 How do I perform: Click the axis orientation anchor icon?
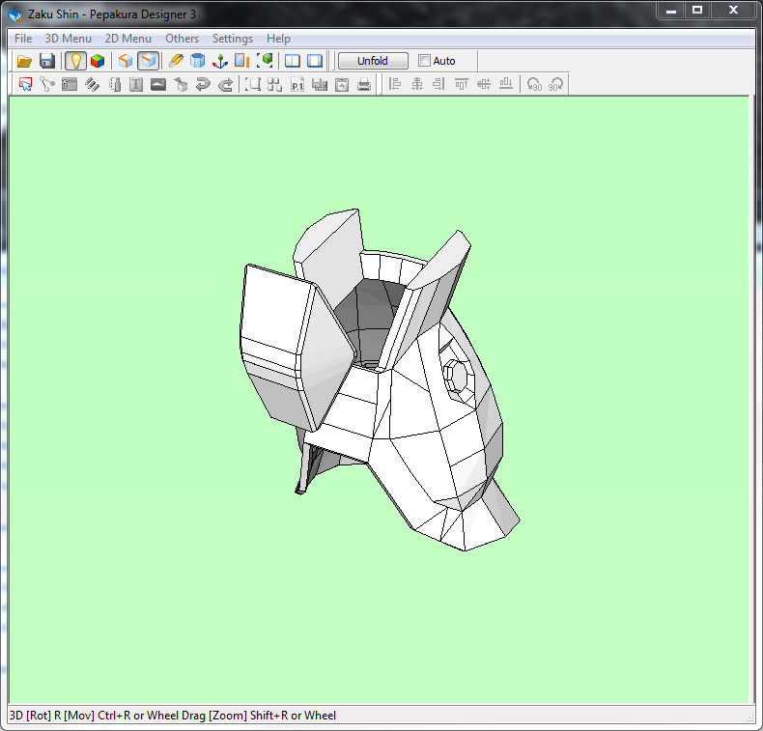(x=220, y=61)
